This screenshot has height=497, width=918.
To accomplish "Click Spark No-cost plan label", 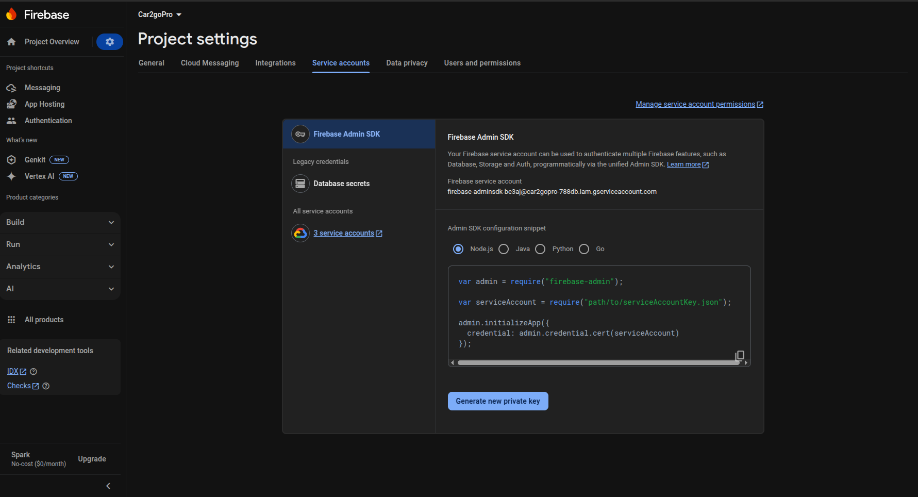I will pyautogui.click(x=39, y=459).
